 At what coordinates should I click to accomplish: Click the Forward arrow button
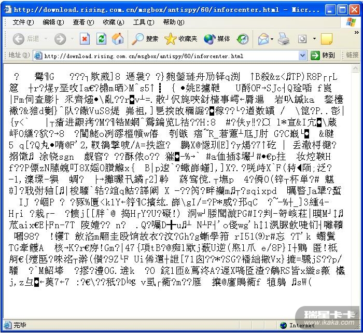(60, 39)
